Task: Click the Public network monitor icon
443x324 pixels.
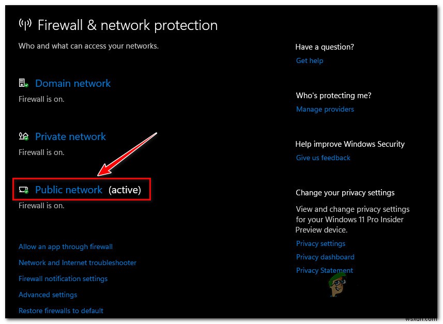Action: click(23, 189)
